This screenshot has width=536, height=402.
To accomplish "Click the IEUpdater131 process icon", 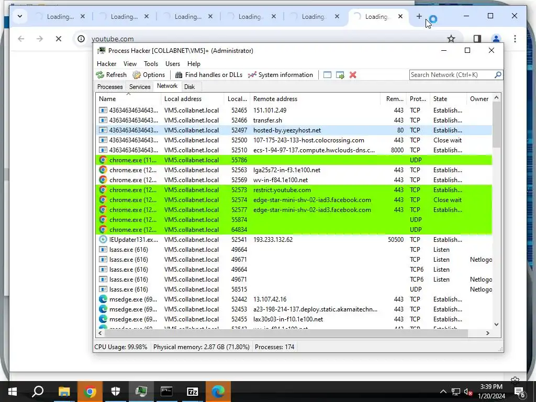I will pos(103,240).
